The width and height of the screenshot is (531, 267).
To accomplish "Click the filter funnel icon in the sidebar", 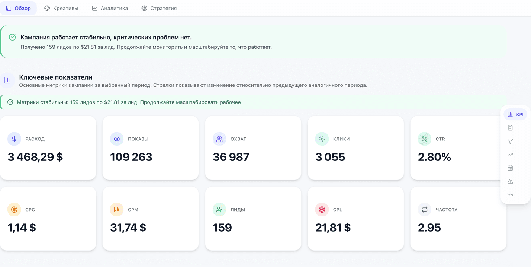I will (x=510, y=141).
